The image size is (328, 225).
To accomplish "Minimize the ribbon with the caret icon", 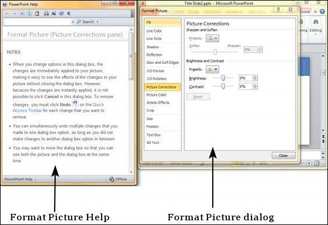I will 316,12.
